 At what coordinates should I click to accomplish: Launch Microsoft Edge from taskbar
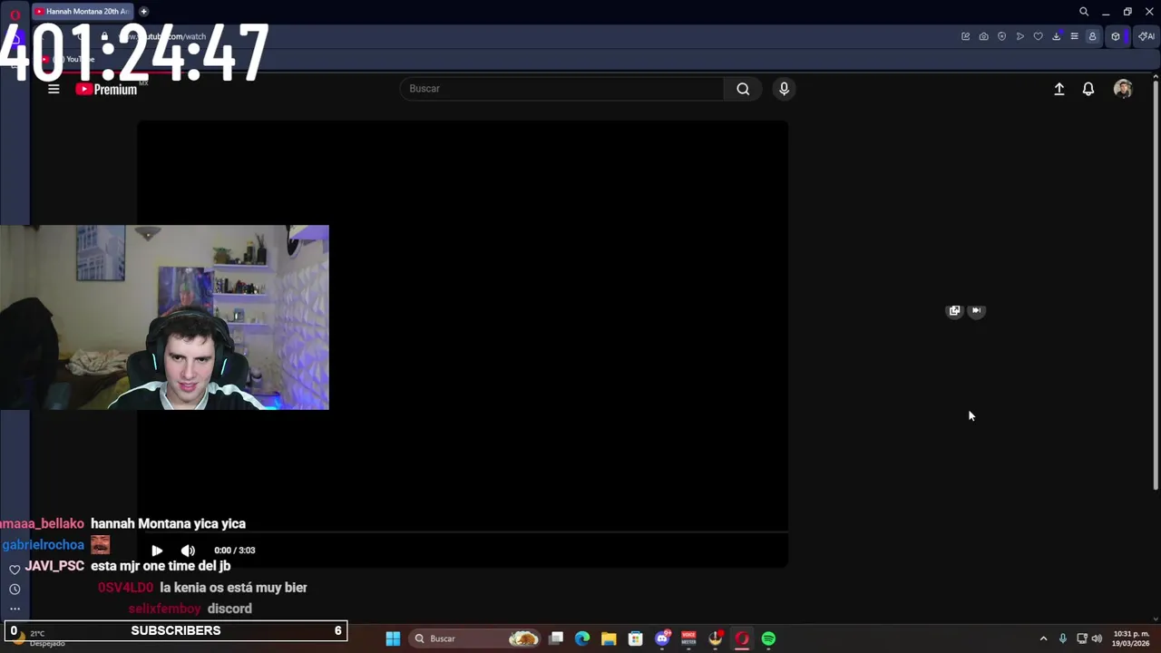point(582,638)
